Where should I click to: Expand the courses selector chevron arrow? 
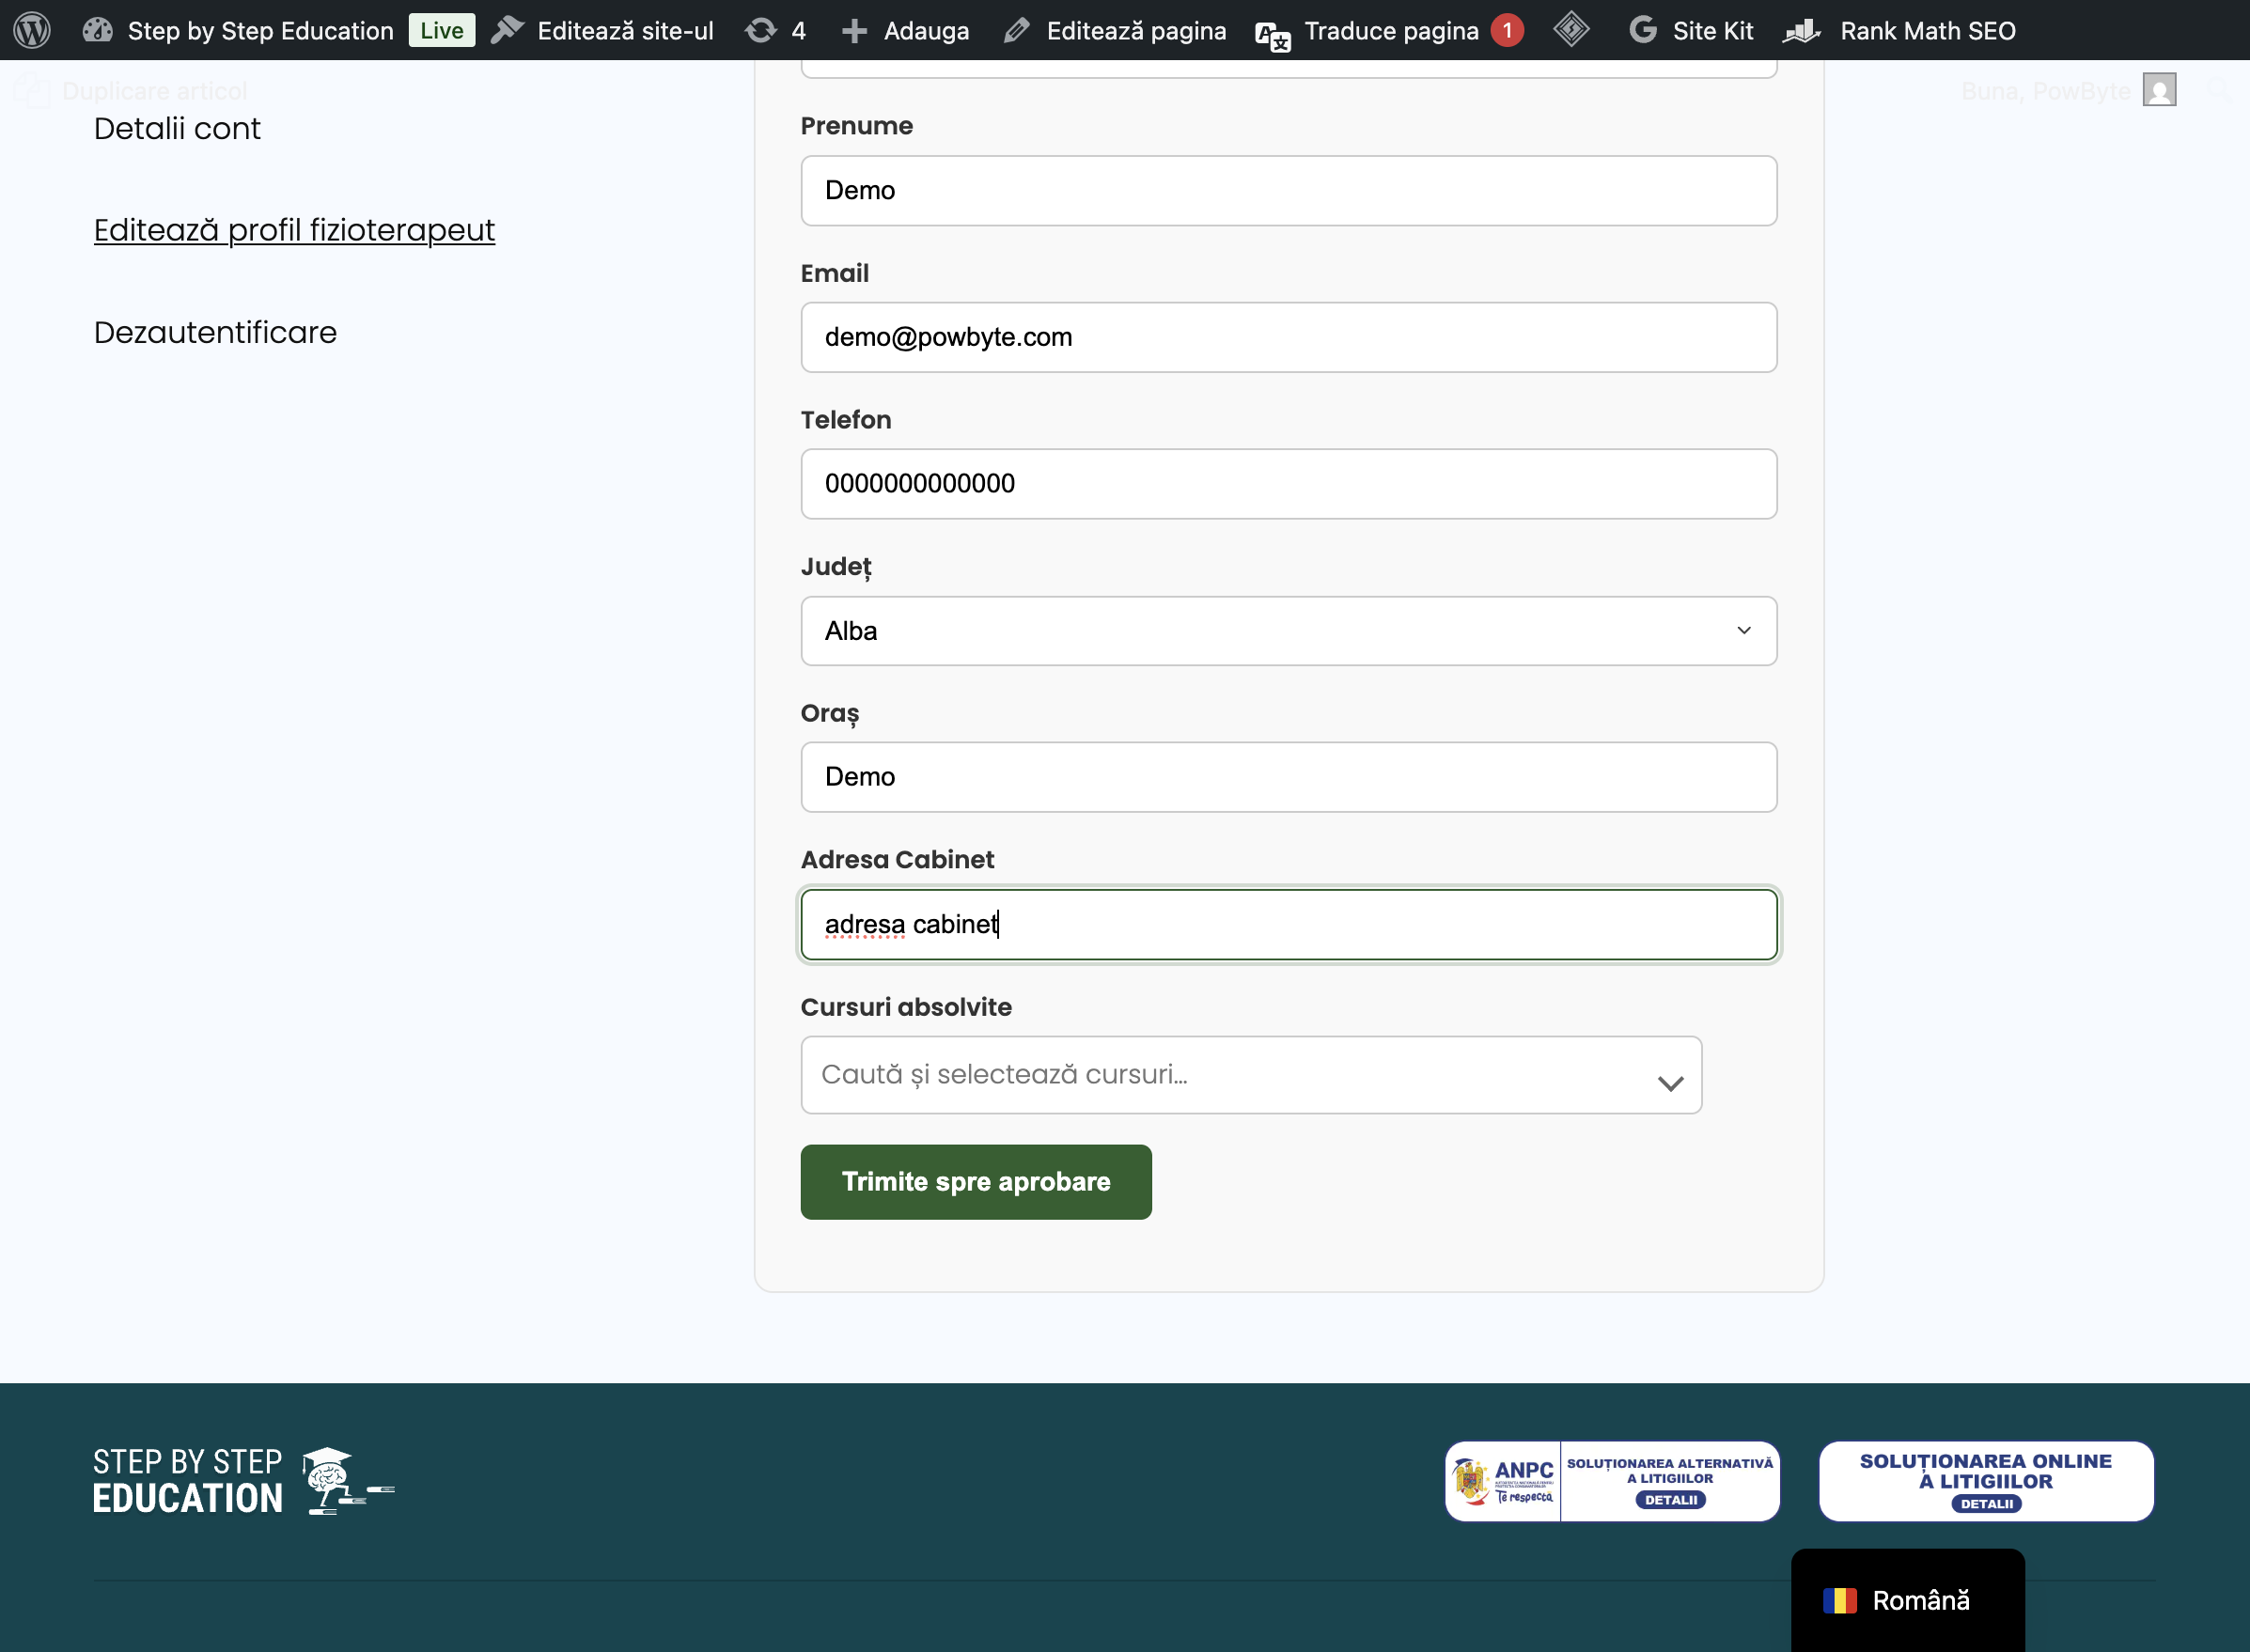tap(1670, 1083)
